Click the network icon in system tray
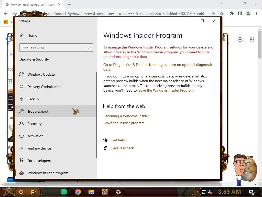This screenshot has height=197, width=262. pos(204,192)
